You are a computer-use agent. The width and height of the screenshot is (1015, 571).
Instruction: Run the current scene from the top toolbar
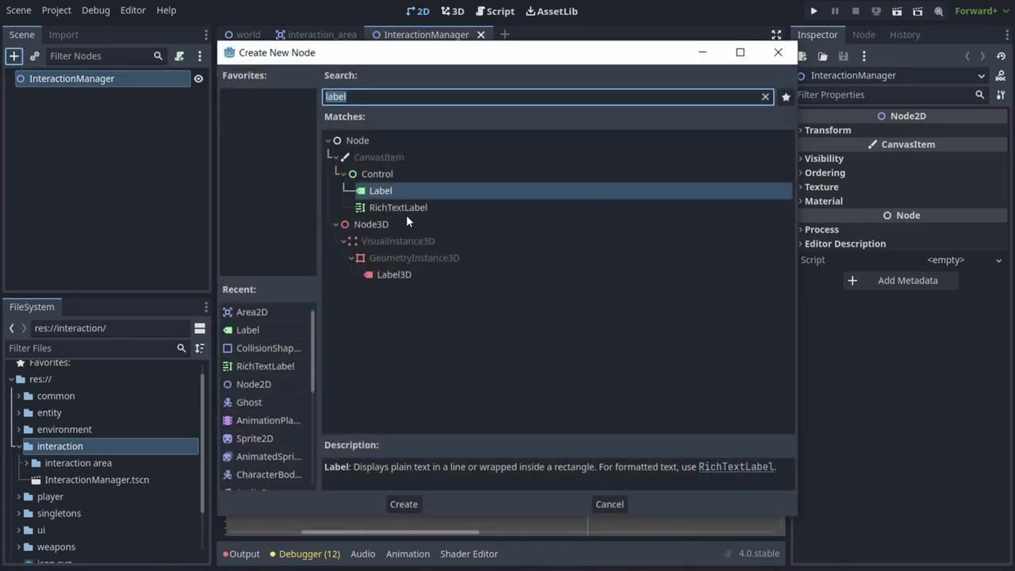tap(897, 11)
